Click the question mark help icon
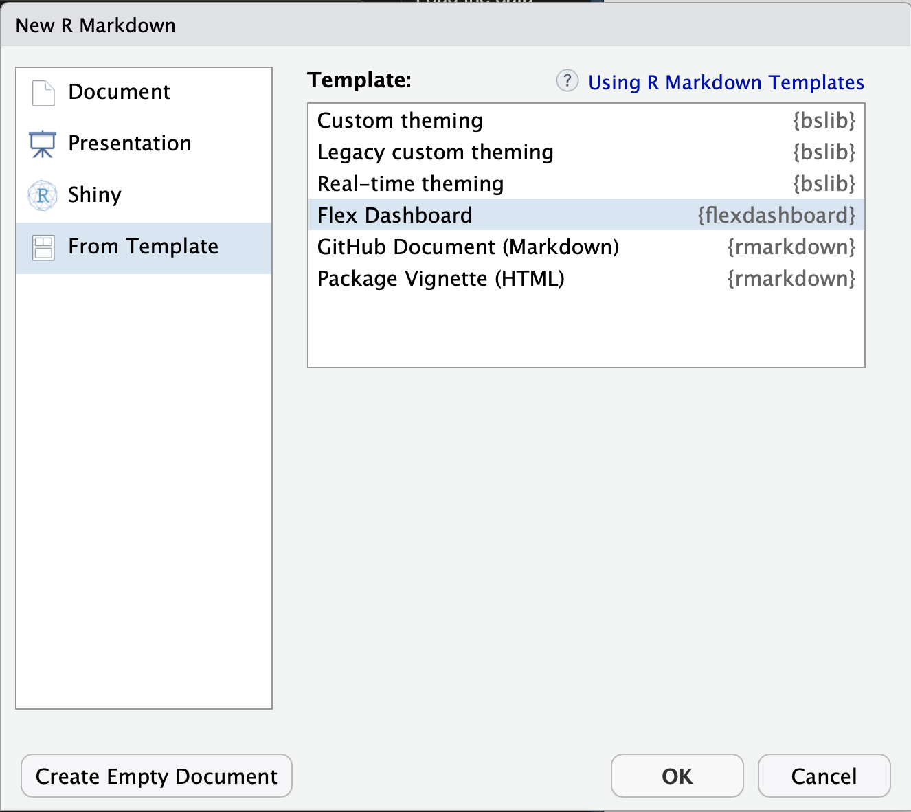This screenshot has width=911, height=812. [567, 81]
